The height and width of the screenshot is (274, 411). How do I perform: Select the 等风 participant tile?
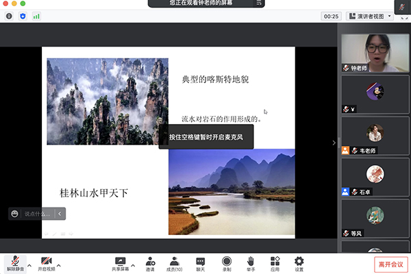click(x=375, y=219)
